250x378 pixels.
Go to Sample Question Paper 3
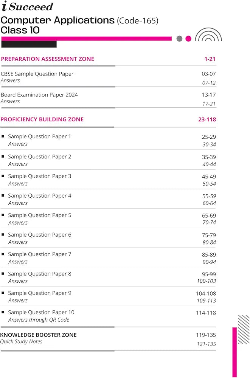pyautogui.click(x=39, y=176)
